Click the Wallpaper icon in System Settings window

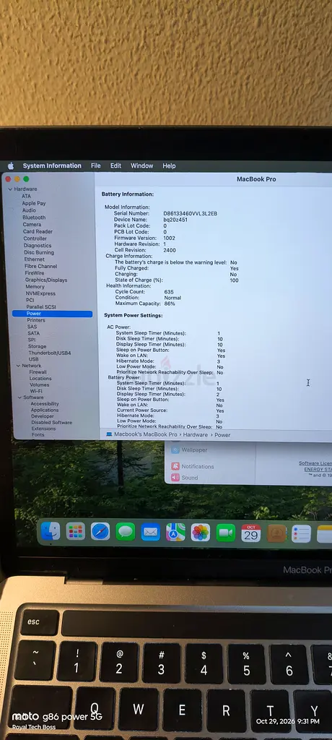click(175, 449)
